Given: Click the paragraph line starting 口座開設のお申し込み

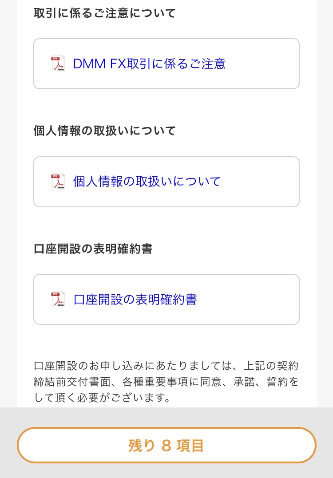Looking at the screenshot, I should (x=166, y=367).
